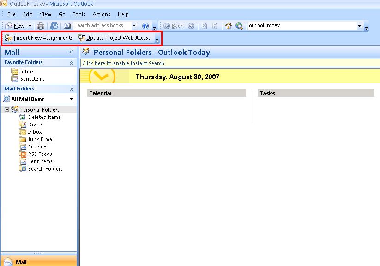Open the All Mail Items dropdown arrow
The image size is (380, 266).
click(72, 99)
